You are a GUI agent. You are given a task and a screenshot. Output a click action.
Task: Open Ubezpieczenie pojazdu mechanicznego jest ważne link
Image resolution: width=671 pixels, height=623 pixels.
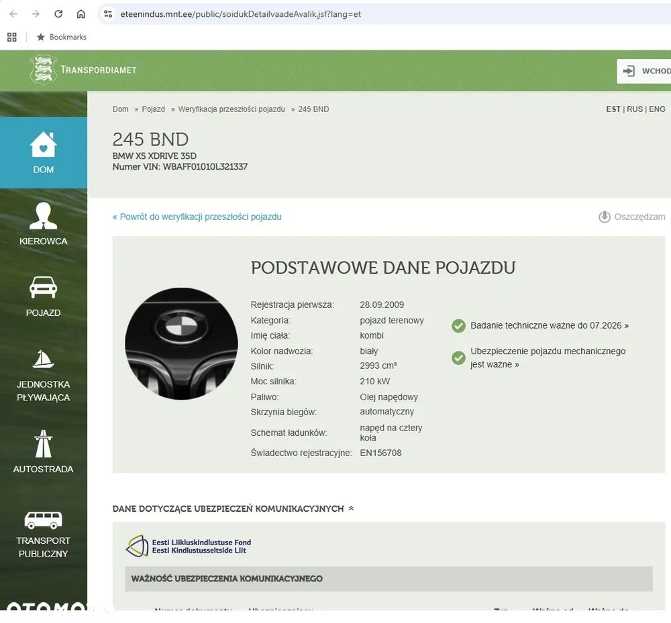548,358
